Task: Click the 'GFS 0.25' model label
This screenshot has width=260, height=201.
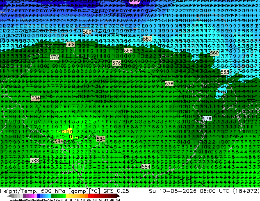Action: tap(116, 191)
